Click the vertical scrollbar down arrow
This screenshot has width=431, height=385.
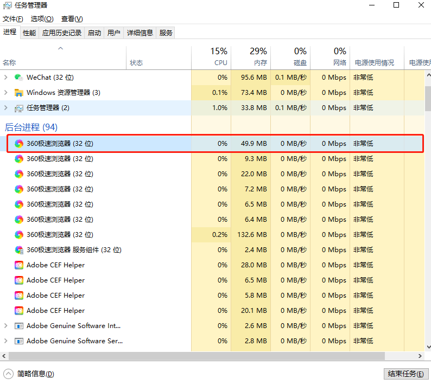point(427,346)
